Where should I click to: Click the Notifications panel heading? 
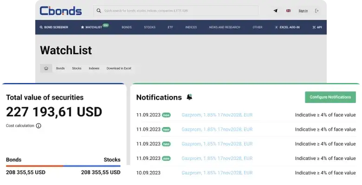tap(159, 97)
